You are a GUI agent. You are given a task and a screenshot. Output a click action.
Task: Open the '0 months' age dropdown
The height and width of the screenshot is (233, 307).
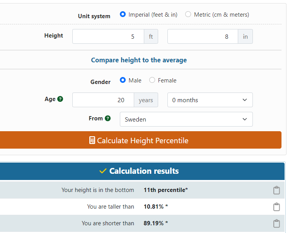pos(210,100)
